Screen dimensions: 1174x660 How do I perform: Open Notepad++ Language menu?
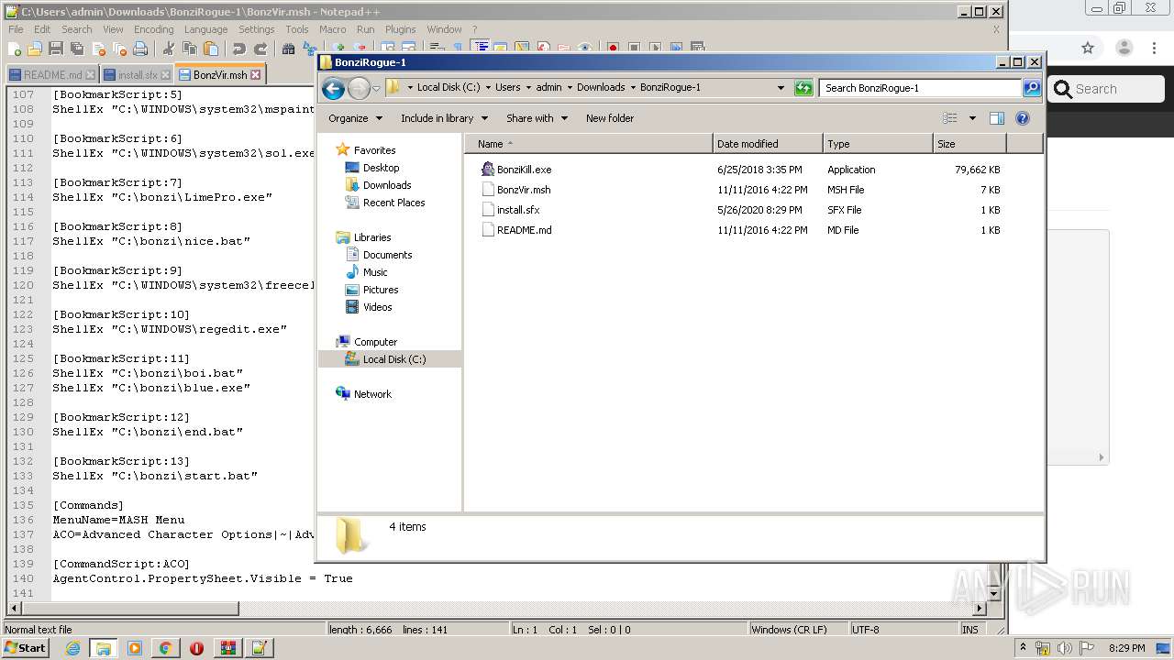(205, 29)
